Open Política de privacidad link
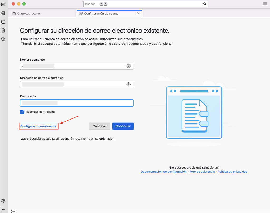 point(233,172)
